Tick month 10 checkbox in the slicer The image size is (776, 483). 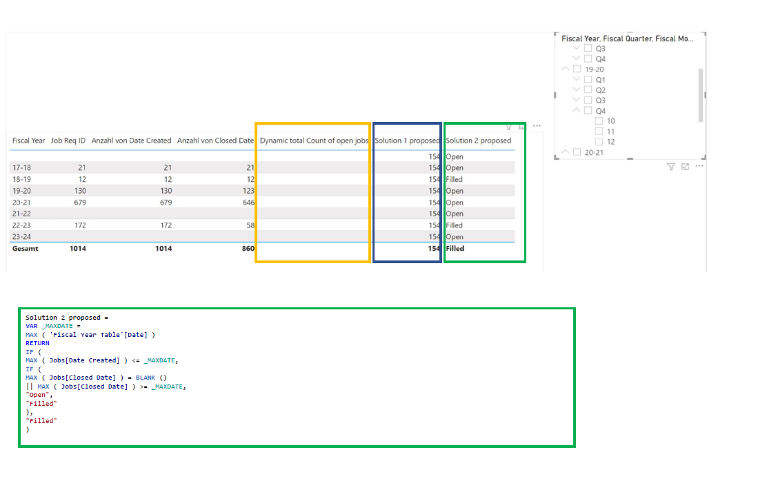[599, 121]
